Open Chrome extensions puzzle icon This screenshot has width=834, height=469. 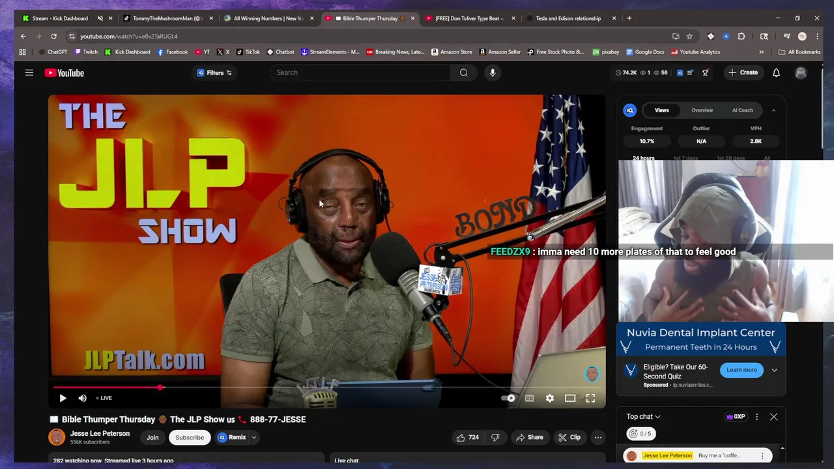(x=741, y=36)
